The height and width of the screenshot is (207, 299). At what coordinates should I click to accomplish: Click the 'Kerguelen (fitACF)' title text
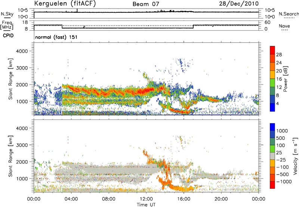65,3
